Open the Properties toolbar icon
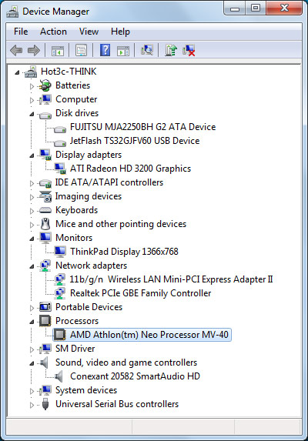 pyautogui.click(x=82, y=51)
